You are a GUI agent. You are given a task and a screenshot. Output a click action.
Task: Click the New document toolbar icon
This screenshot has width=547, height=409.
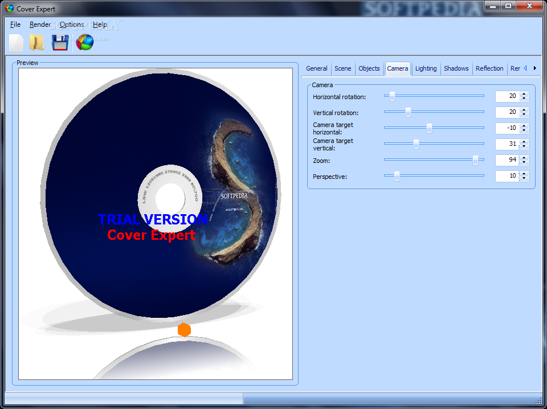[16, 43]
